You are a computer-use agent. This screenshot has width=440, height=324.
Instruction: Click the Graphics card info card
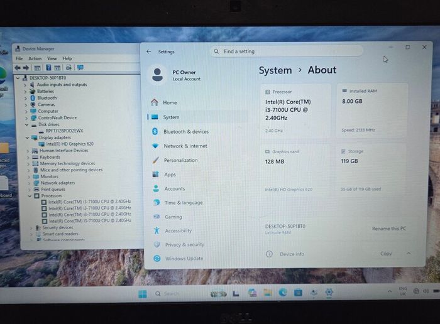point(295,170)
